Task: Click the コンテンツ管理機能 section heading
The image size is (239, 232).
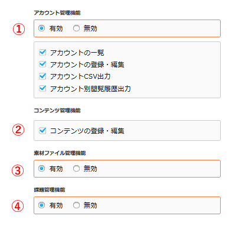Action: pos(57,110)
